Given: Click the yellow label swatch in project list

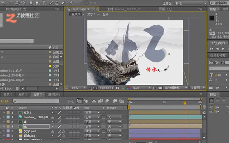Looking at the screenshot, I should coord(50,66).
